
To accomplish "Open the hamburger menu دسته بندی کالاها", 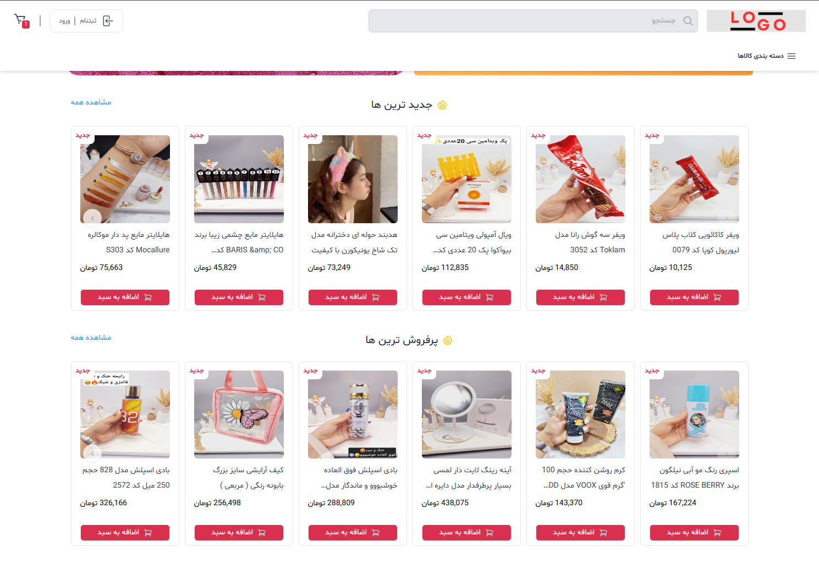I will tap(766, 56).
